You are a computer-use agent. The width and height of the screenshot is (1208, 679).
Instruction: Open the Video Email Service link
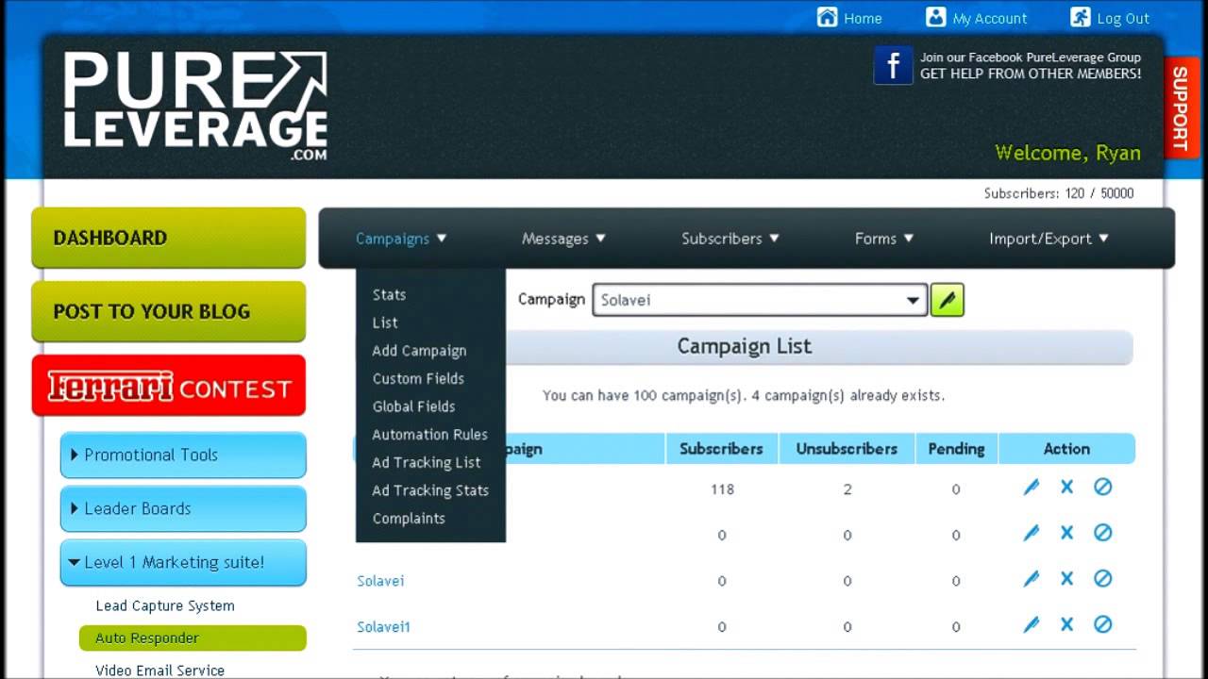coord(159,671)
